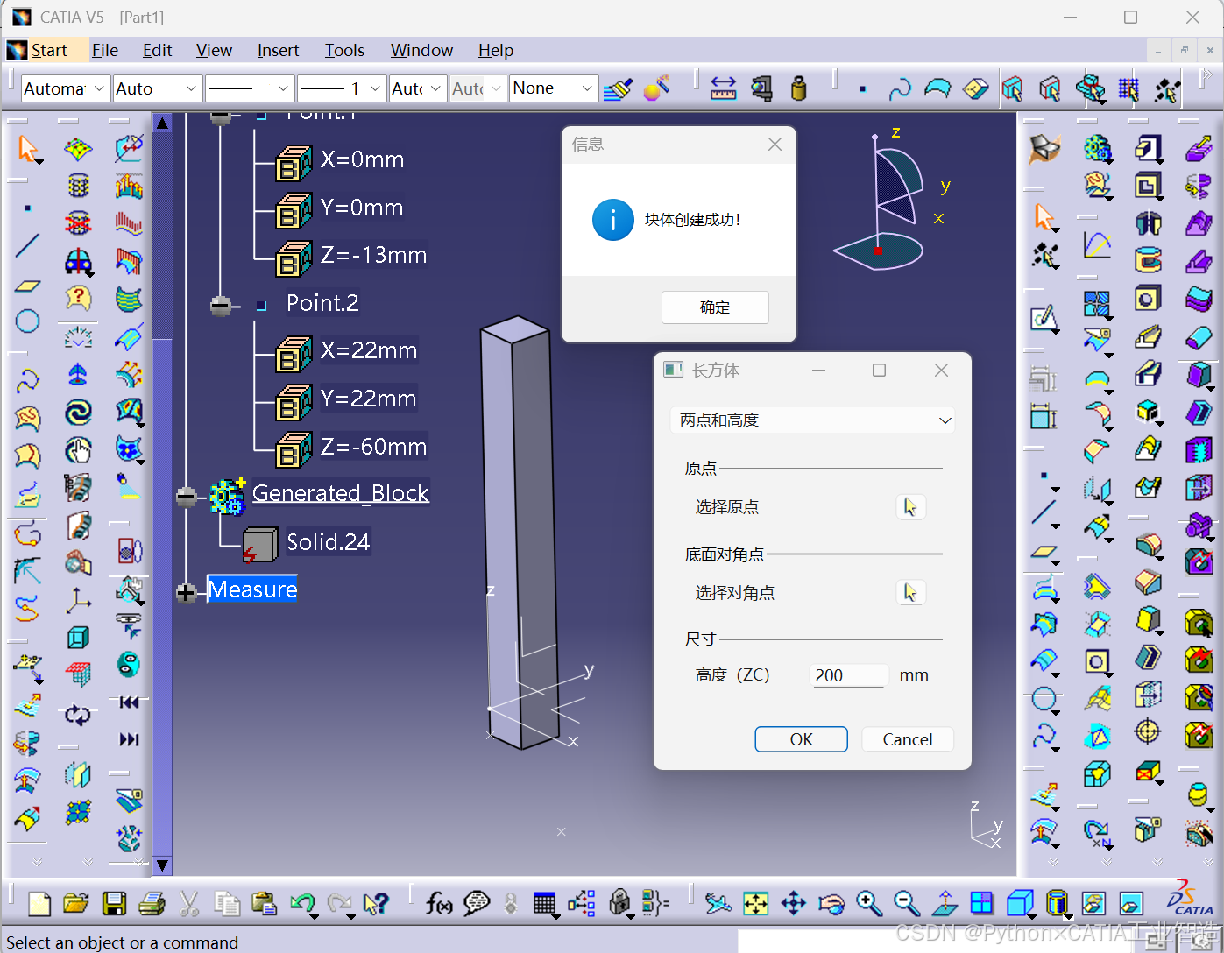
Task: Activate the Painter brush icon
Action: 618,88
